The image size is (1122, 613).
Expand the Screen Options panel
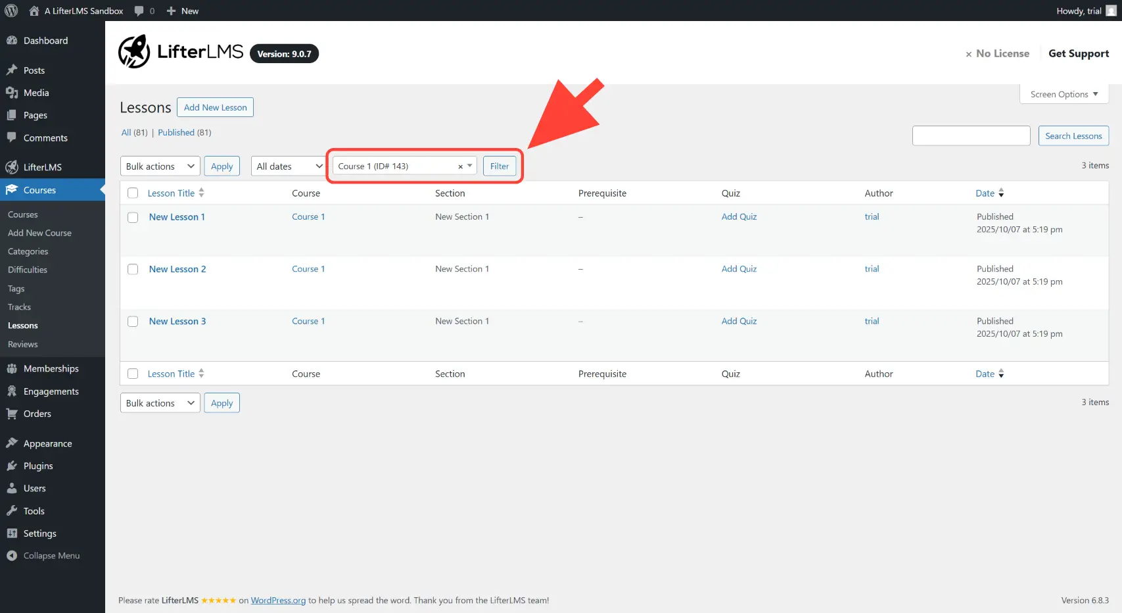pos(1064,94)
